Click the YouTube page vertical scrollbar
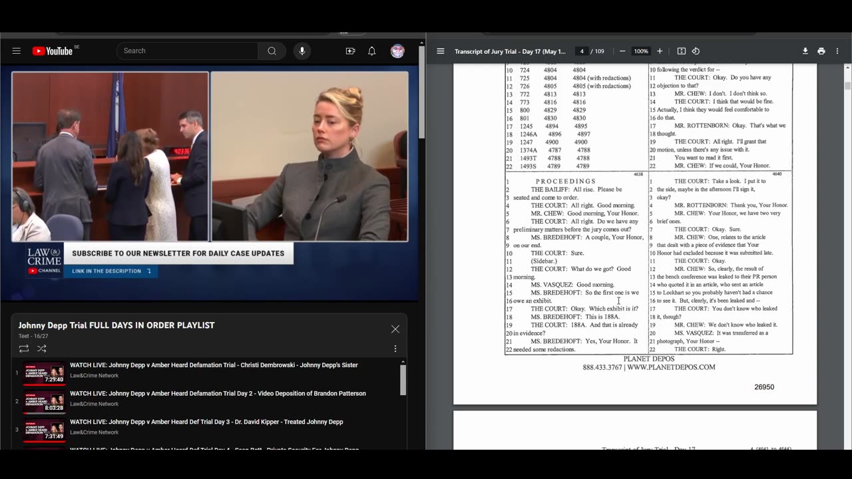852x479 pixels. point(421,93)
